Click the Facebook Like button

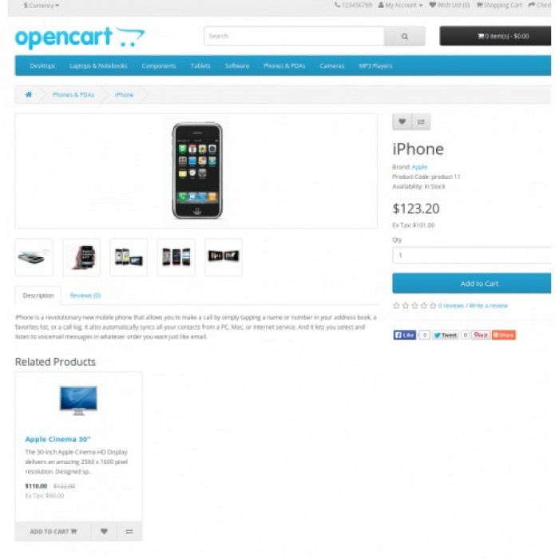(x=405, y=335)
